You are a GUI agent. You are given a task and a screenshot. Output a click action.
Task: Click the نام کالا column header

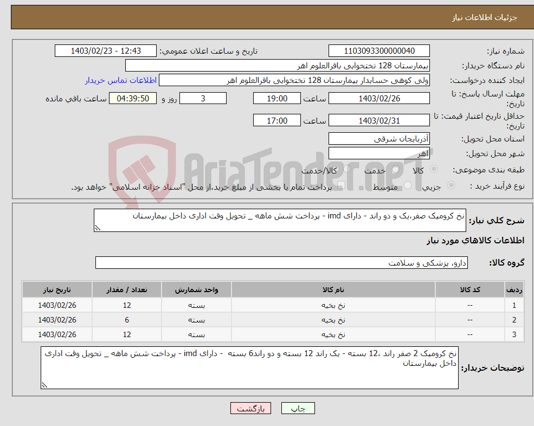(333, 290)
